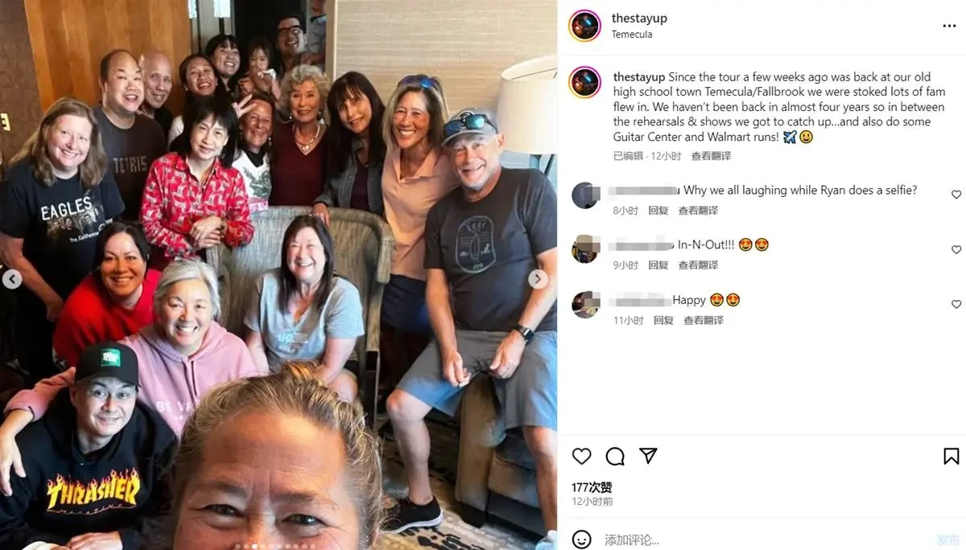The image size is (966, 550).
Task: Open comment bubble icon below post
Action: (x=615, y=456)
